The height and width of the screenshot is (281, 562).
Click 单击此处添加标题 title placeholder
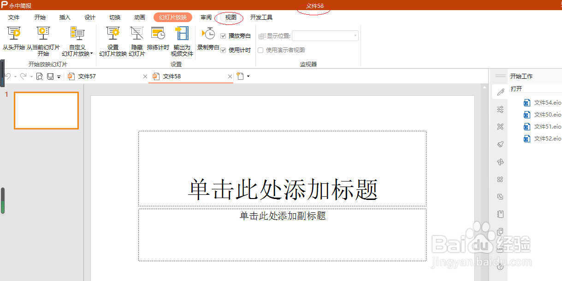pyautogui.click(x=282, y=169)
